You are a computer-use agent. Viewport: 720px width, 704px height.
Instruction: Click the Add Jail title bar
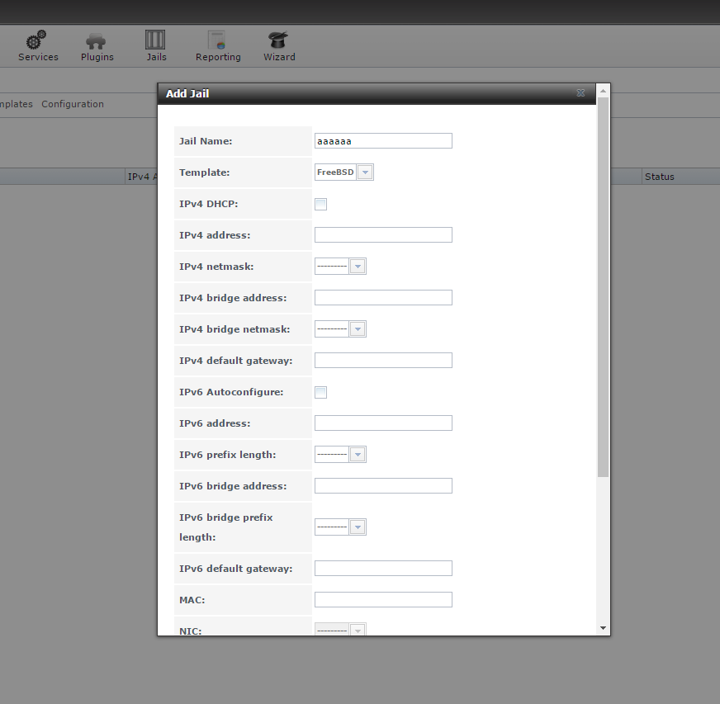[x=377, y=93]
